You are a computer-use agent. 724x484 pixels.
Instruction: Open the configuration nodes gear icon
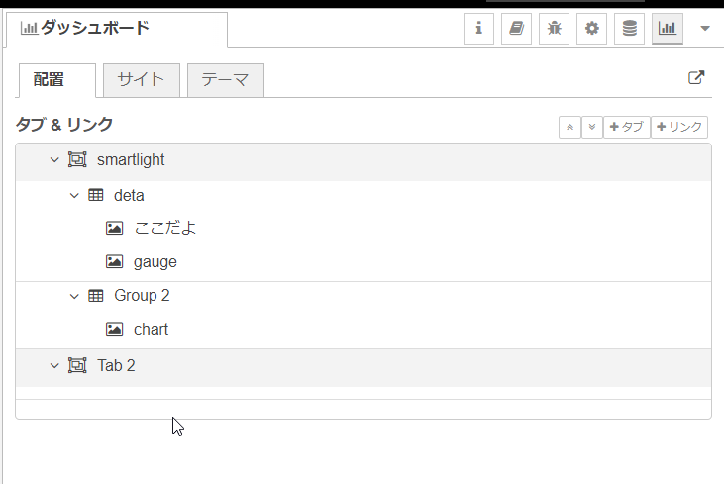coord(591,29)
